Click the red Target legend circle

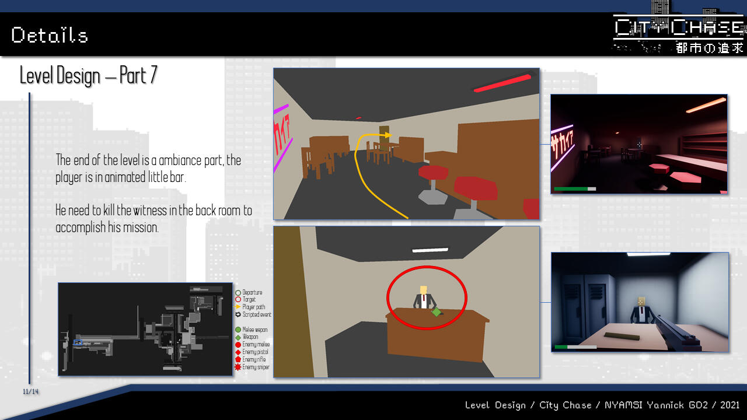click(x=238, y=300)
